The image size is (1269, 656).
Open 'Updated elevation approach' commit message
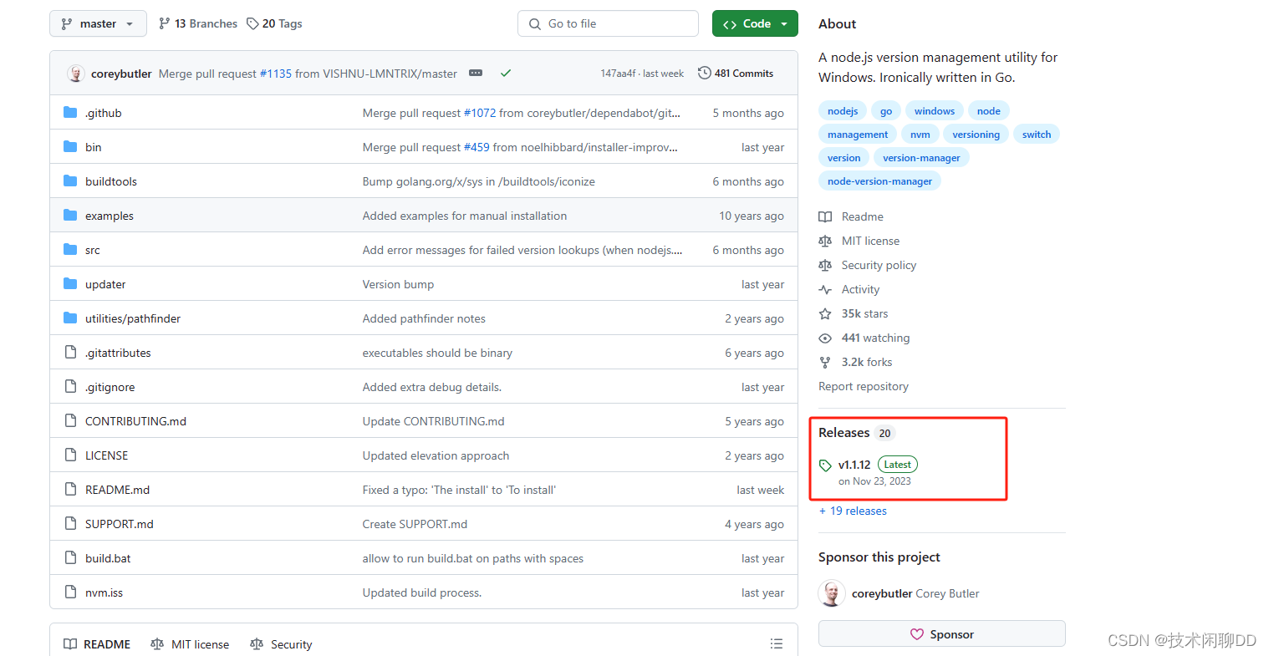[436, 455]
